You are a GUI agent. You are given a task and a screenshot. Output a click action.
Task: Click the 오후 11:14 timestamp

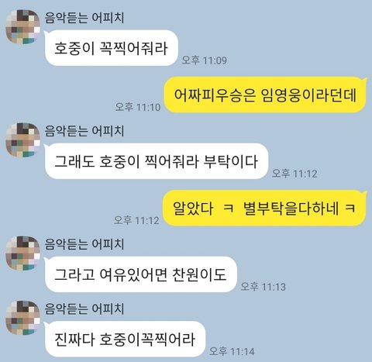(x=232, y=351)
